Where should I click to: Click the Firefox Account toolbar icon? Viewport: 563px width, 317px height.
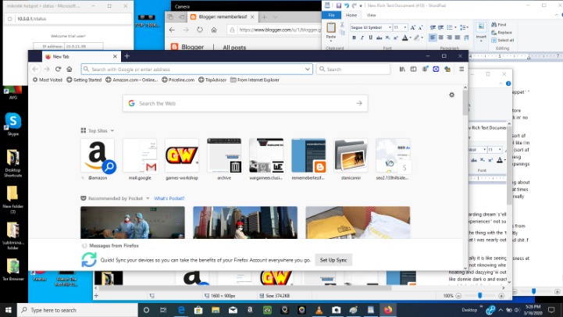click(425, 69)
